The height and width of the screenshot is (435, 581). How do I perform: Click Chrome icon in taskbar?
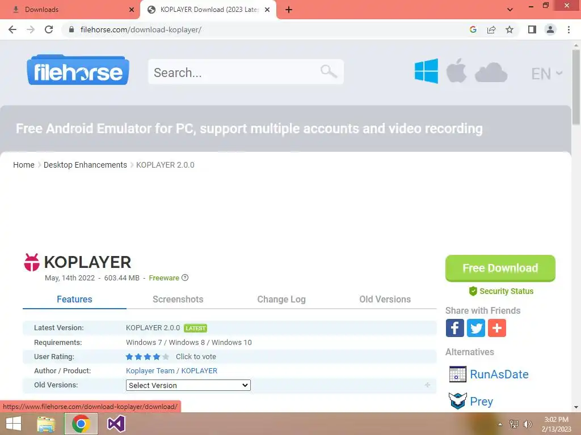(81, 424)
